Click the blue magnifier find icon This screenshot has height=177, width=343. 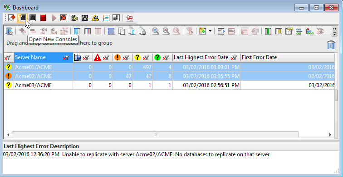click(x=156, y=31)
